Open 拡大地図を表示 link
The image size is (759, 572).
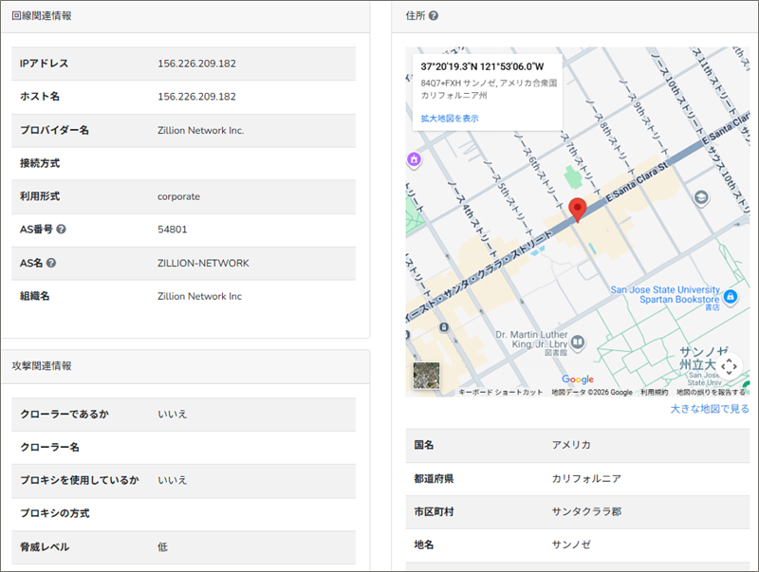coord(450,119)
